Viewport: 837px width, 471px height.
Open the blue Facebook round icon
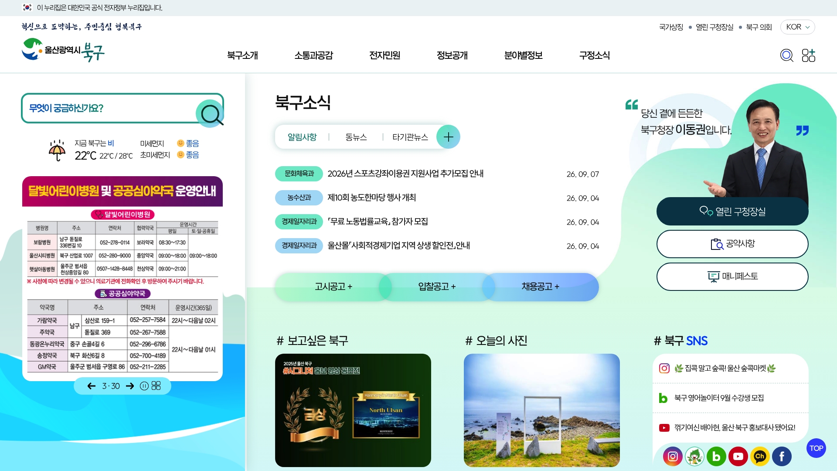(782, 457)
